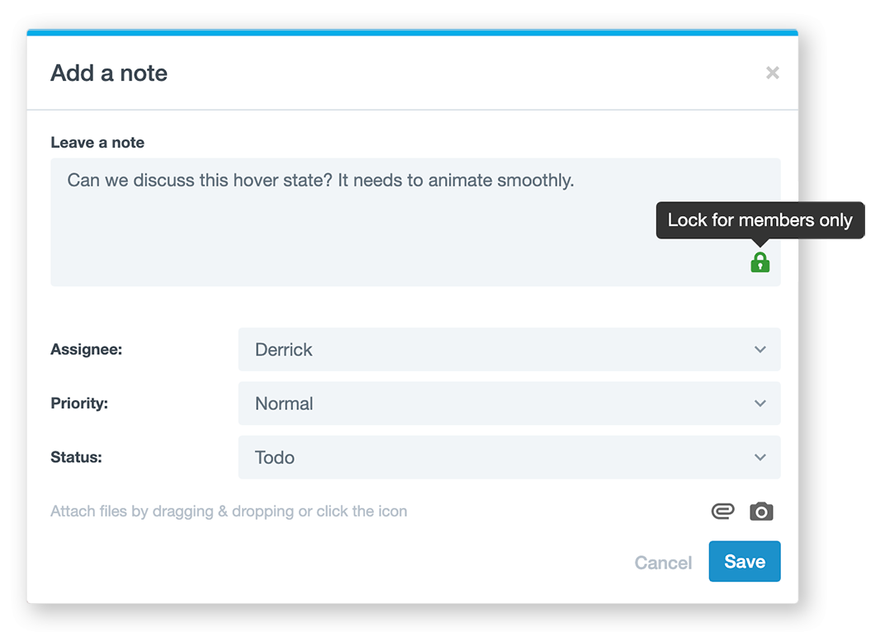Viewport: 885px width, 632px height.
Task: Click the attach files hint text
Action: pyautogui.click(x=229, y=512)
